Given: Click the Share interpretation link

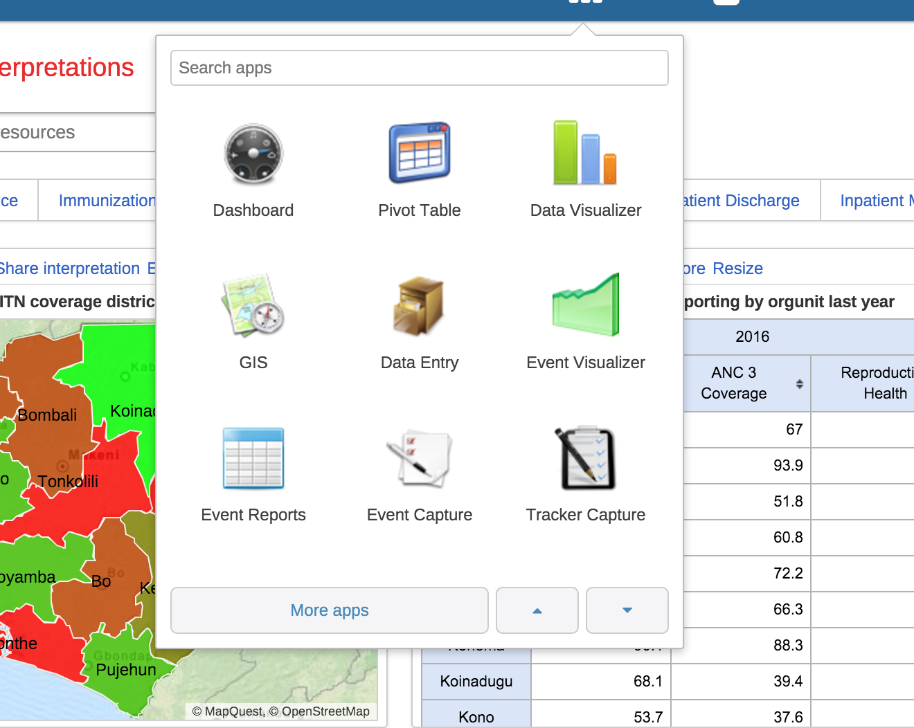Looking at the screenshot, I should (x=69, y=269).
